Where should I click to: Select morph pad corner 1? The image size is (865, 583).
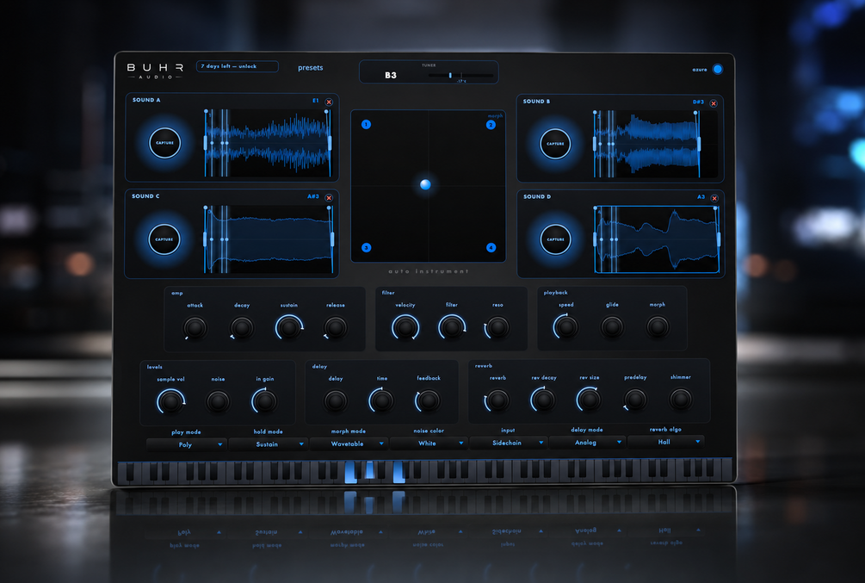click(366, 124)
